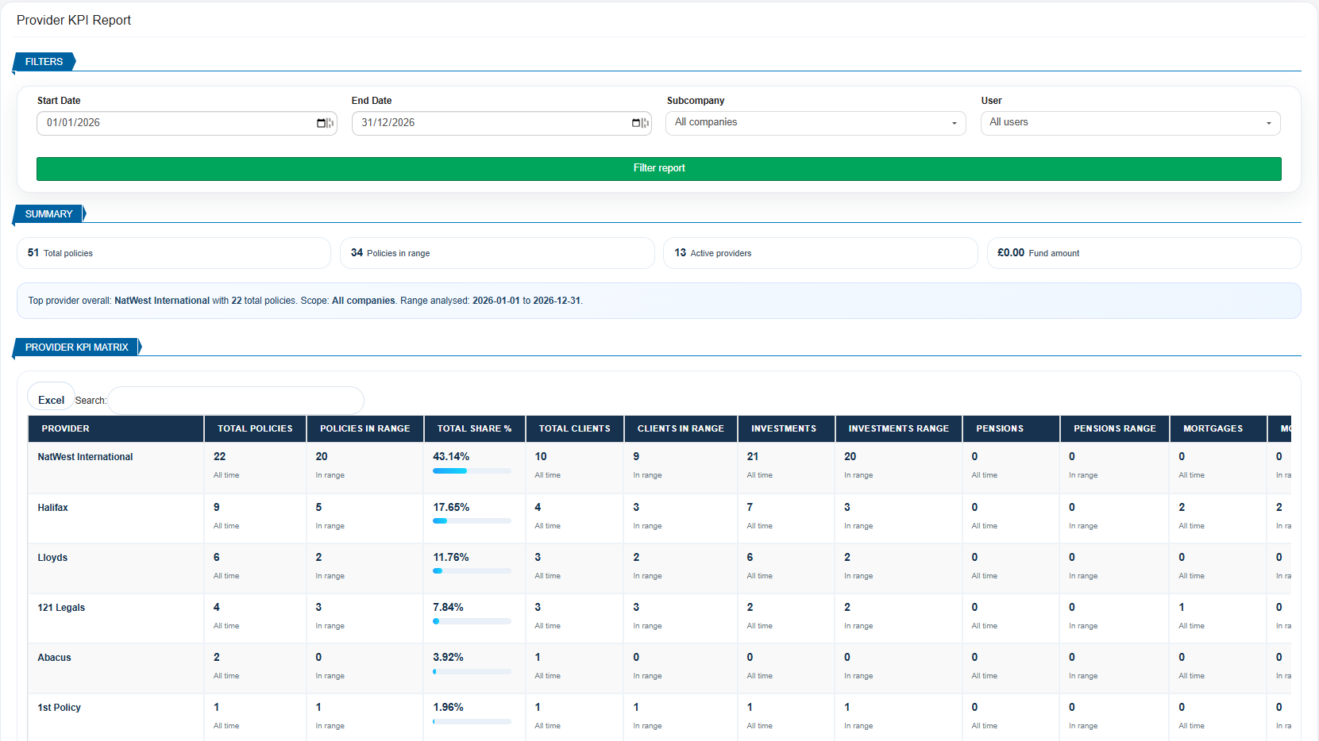Sort by the Total Share % column header
This screenshot has width=1319, height=741.
tap(474, 428)
